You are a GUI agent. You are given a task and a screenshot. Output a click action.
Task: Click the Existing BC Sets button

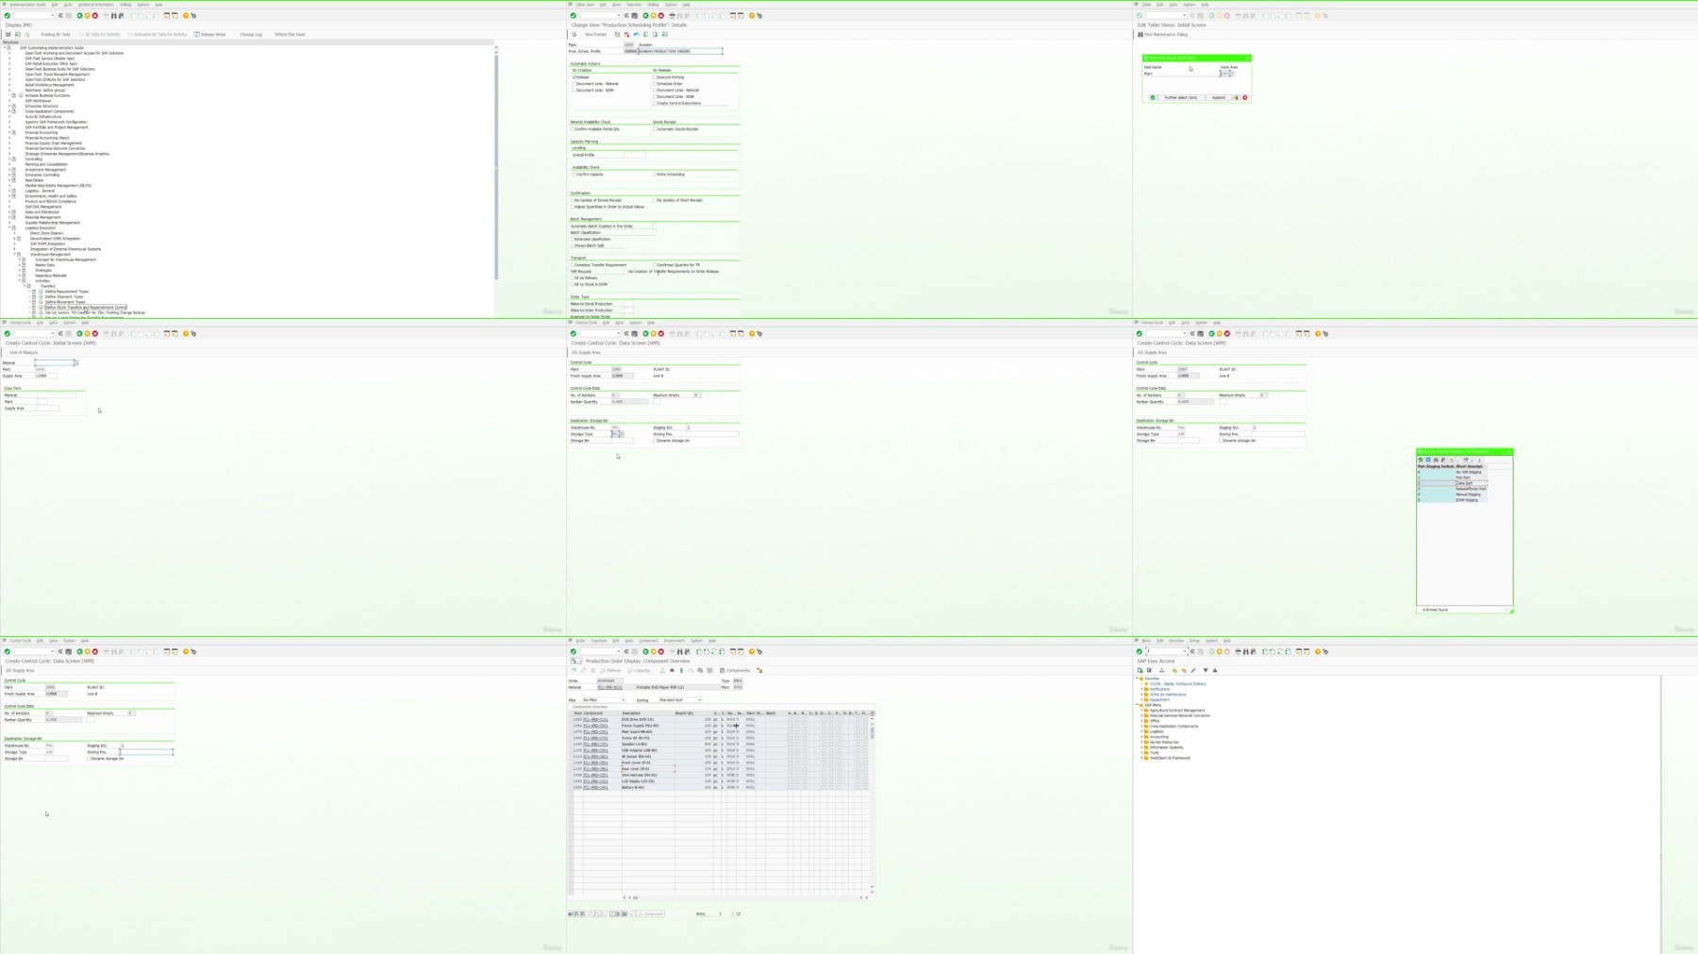[x=56, y=34]
